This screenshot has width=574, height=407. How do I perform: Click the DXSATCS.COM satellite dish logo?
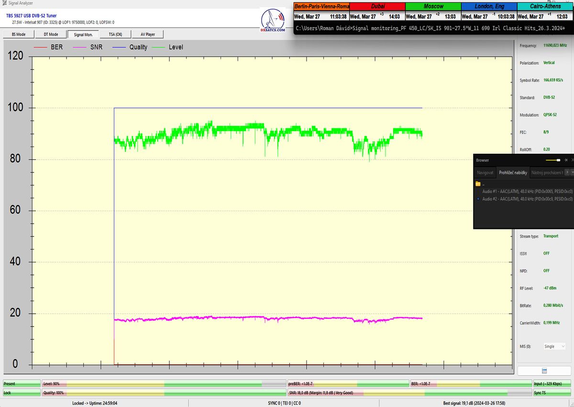pyautogui.click(x=273, y=20)
